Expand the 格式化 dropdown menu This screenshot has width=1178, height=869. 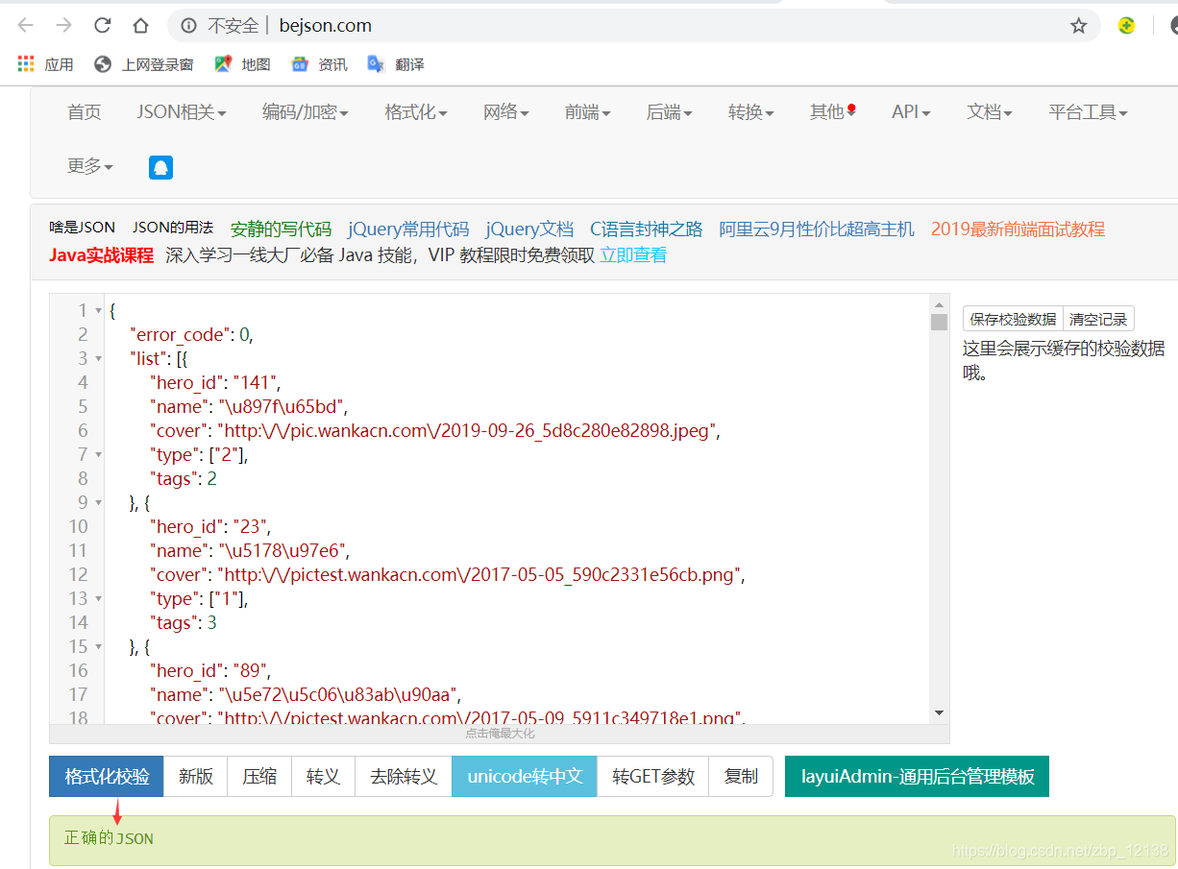pyautogui.click(x=416, y=112)
